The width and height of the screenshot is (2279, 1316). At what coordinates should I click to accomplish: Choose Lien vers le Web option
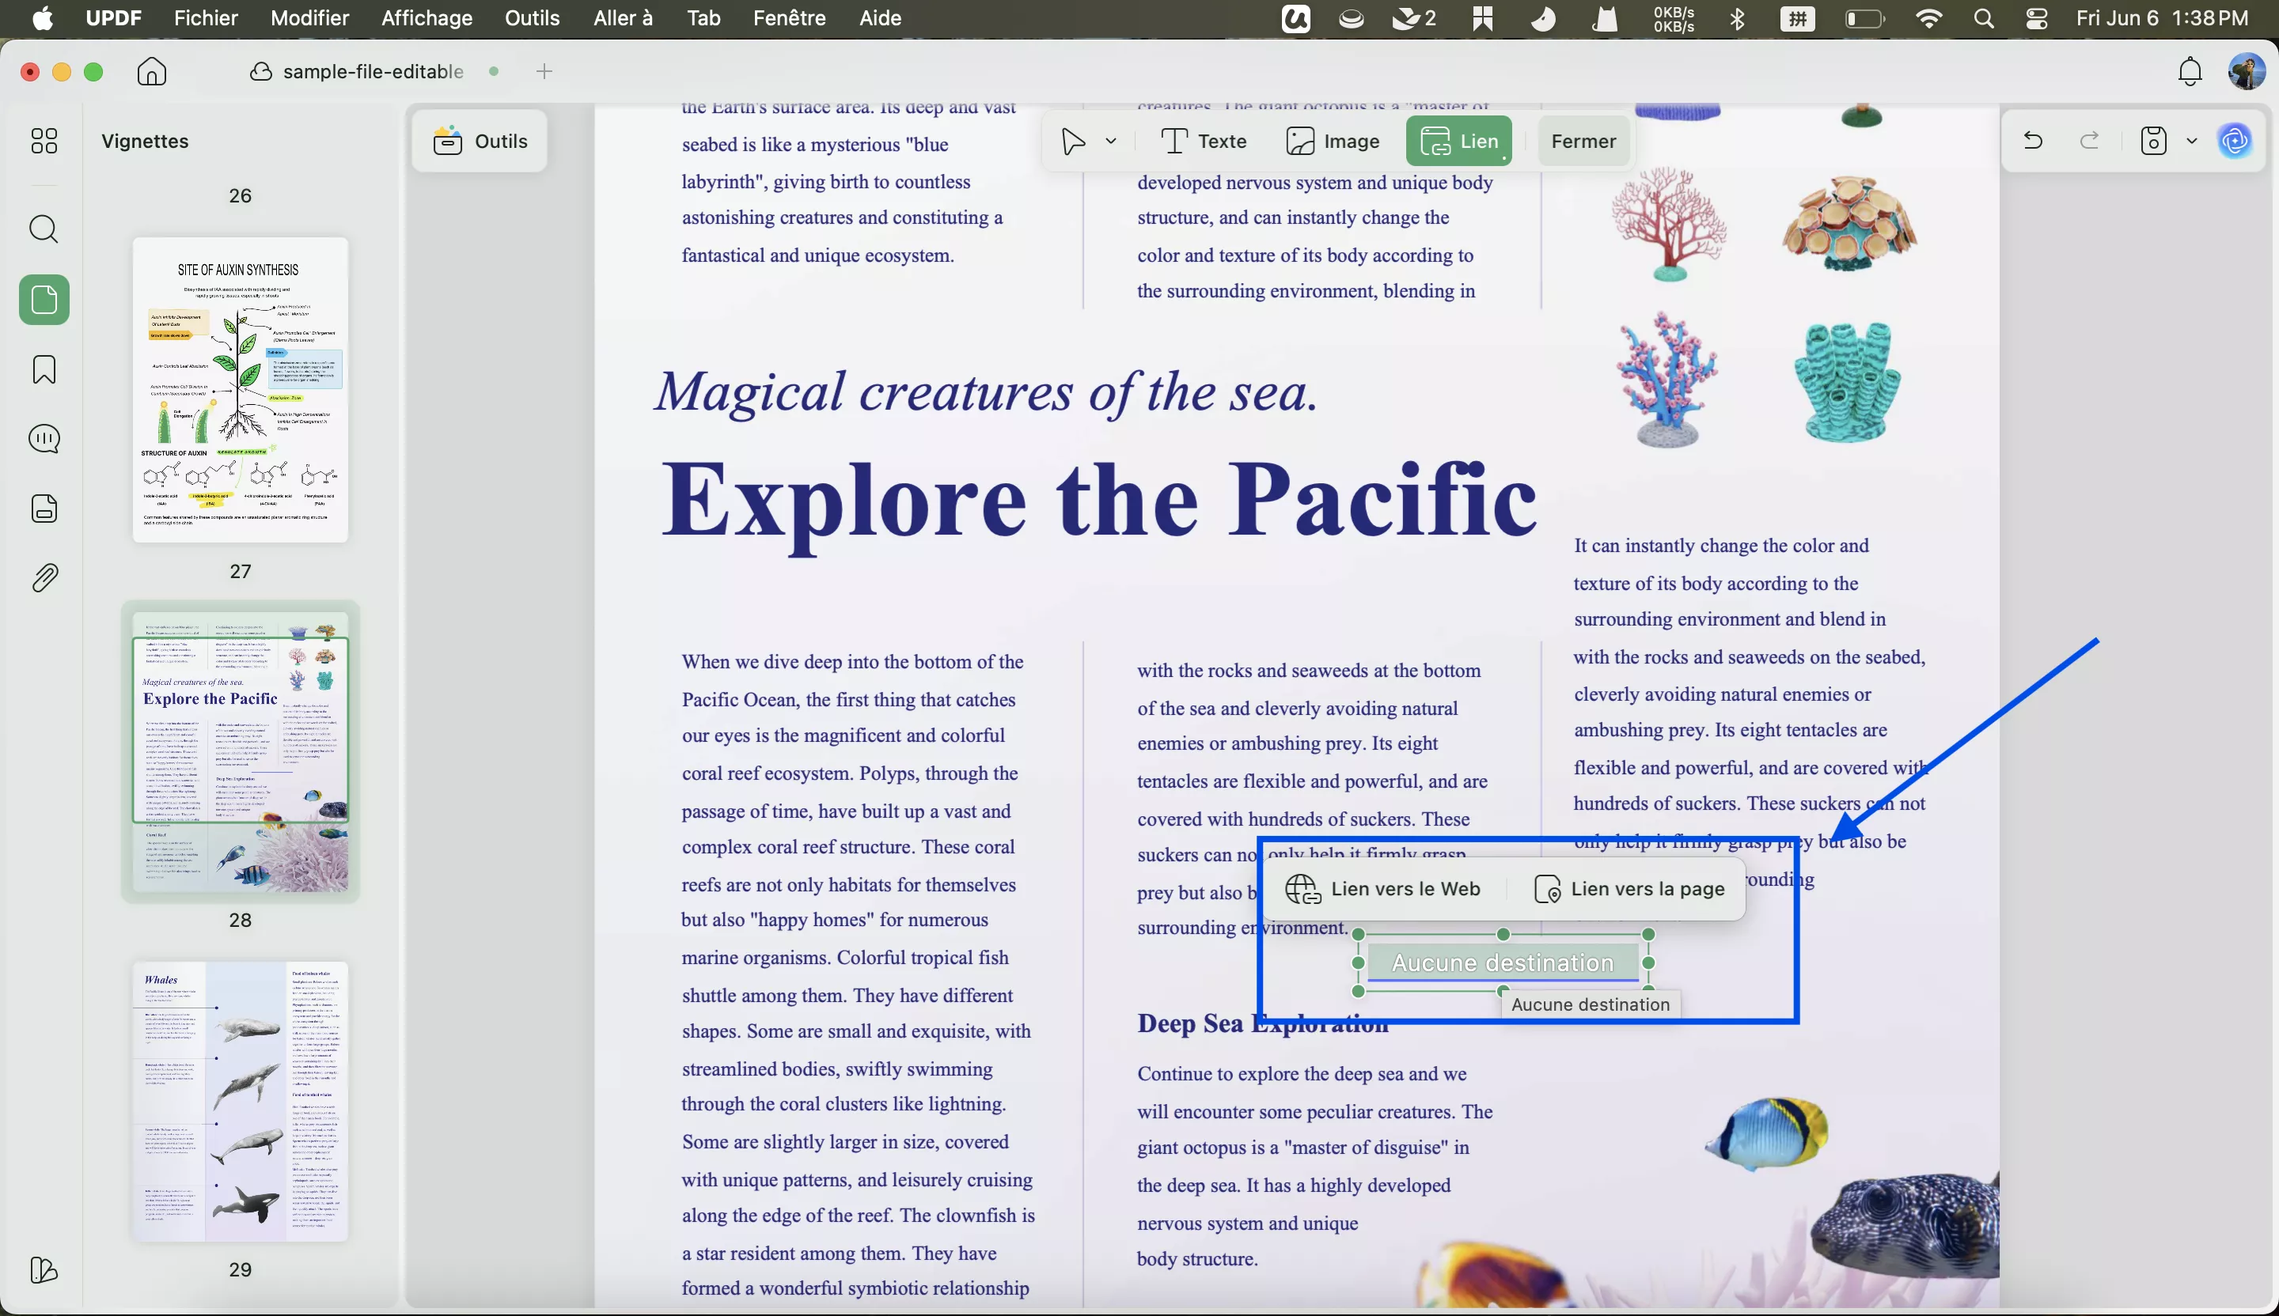point(1384,890)
